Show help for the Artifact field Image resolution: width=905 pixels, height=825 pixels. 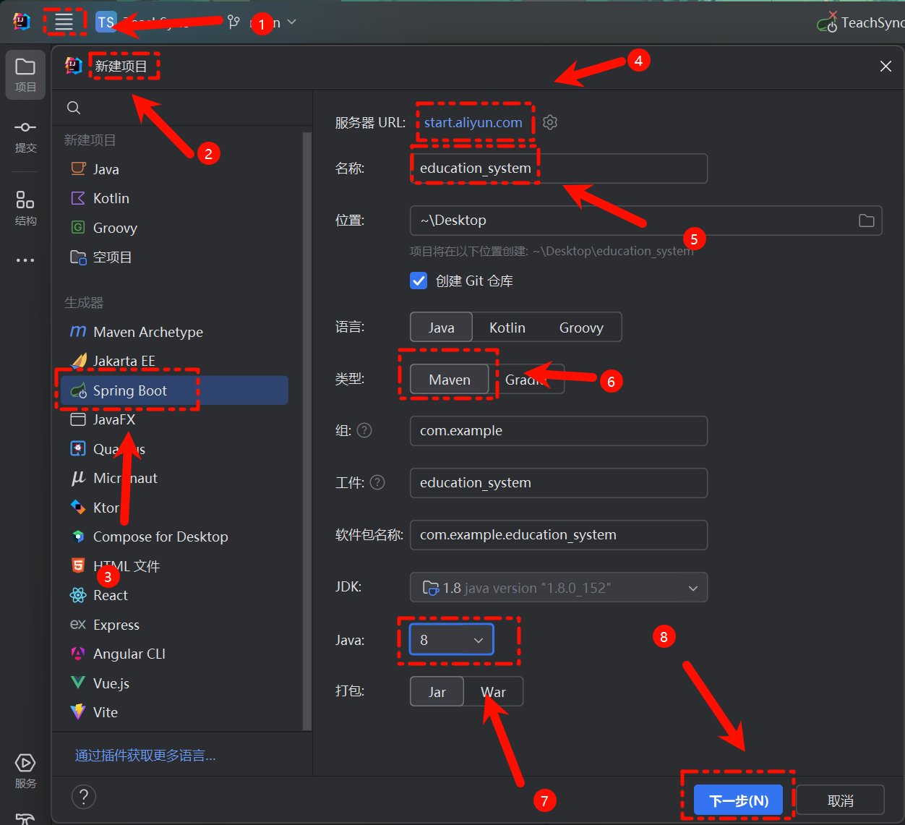pyautogui.click(x=377, y=482)
